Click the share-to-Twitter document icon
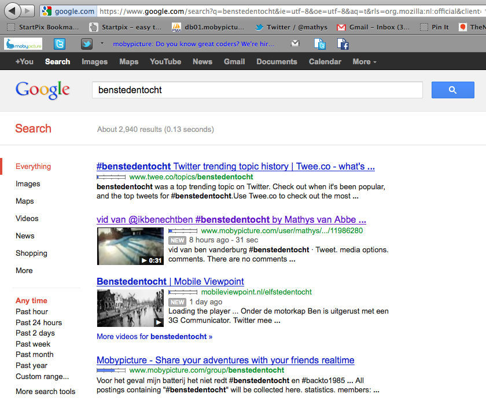Screen dimensions: 486x401 (319, 44)
